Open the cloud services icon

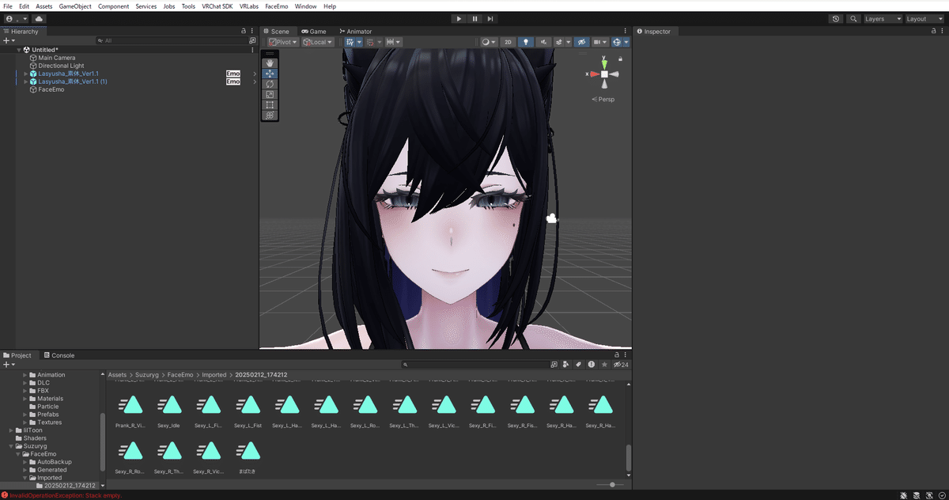pyautogui.click(x=39, y=18)
